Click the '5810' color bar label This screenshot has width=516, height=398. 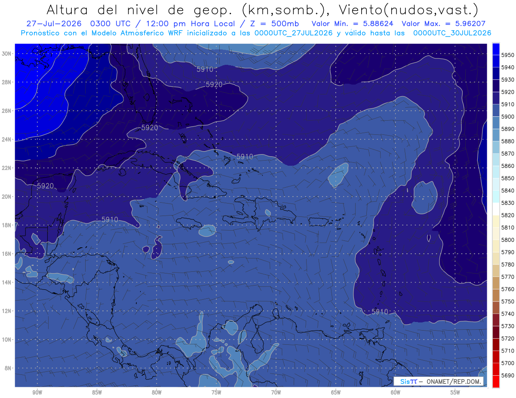pyautogui.click(x=508, y=228)
